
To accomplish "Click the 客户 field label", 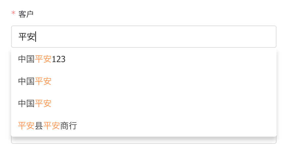I will [26, 14].
